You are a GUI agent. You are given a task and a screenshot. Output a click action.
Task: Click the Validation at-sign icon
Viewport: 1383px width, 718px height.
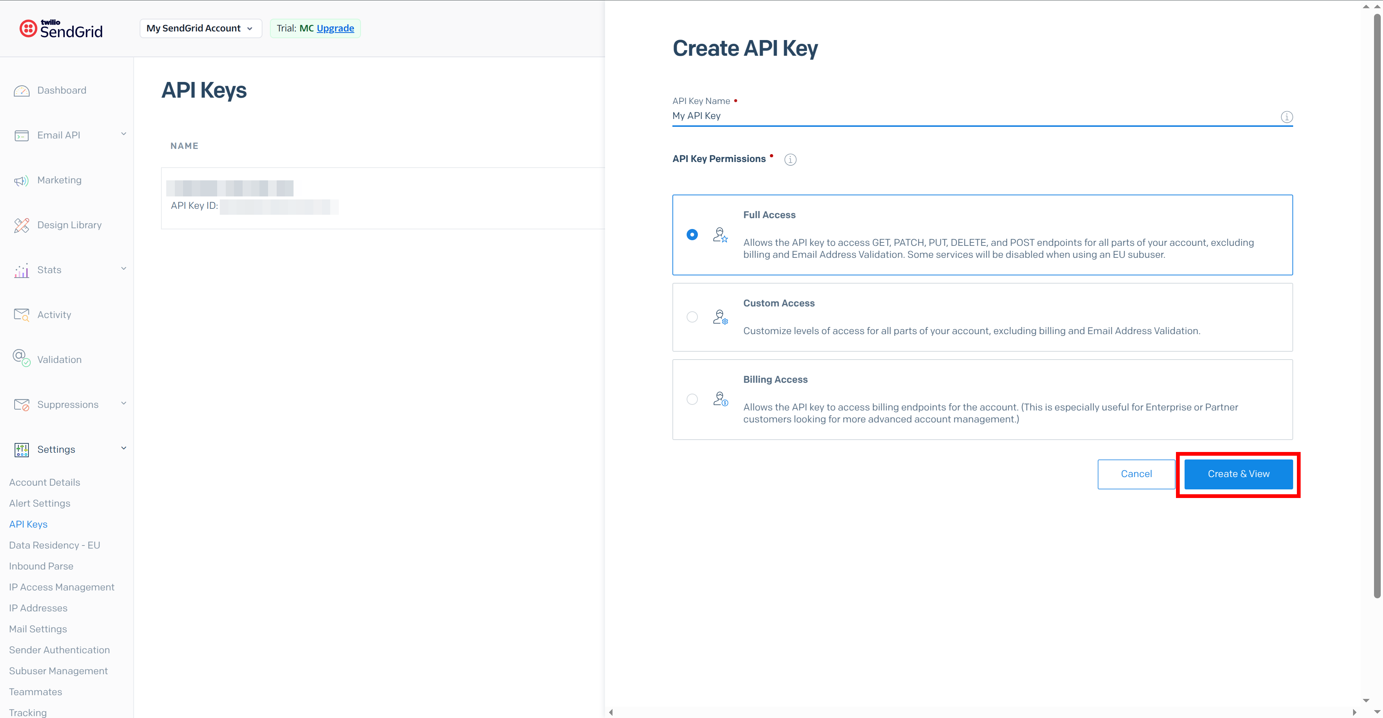(x=21, y=358)
